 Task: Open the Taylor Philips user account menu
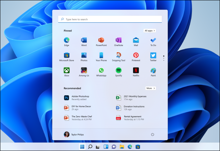(74, 134)
